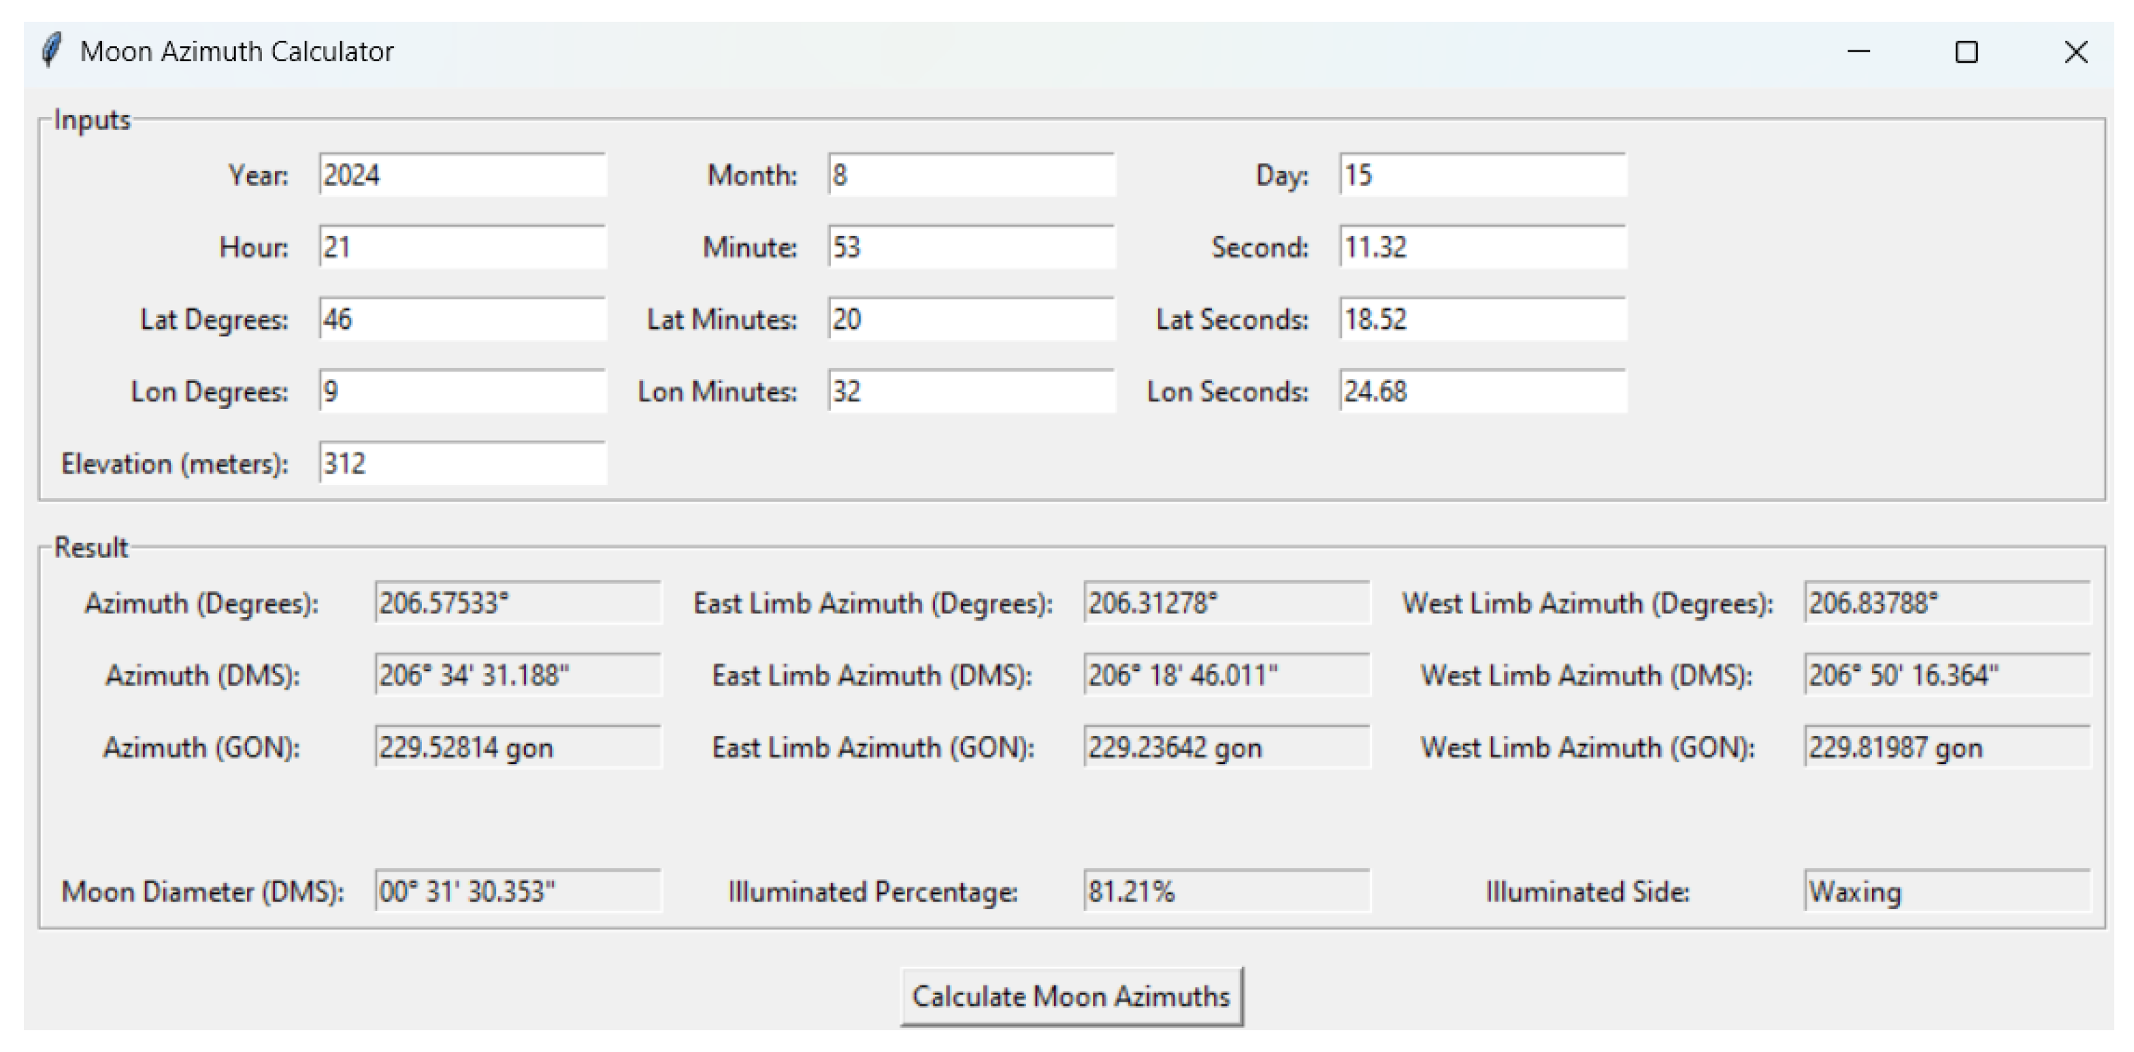The image size is (2134, 1052).
Task: Maximize the Moon Azimuth Calculator window
Action: [x=1966, y=51]
